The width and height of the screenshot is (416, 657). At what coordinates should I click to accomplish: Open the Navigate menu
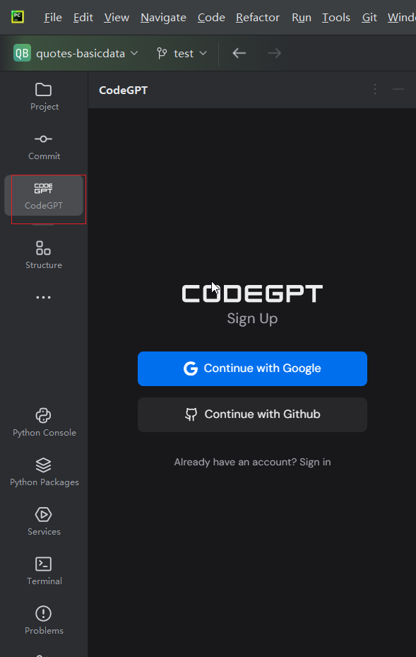[164, 18]
